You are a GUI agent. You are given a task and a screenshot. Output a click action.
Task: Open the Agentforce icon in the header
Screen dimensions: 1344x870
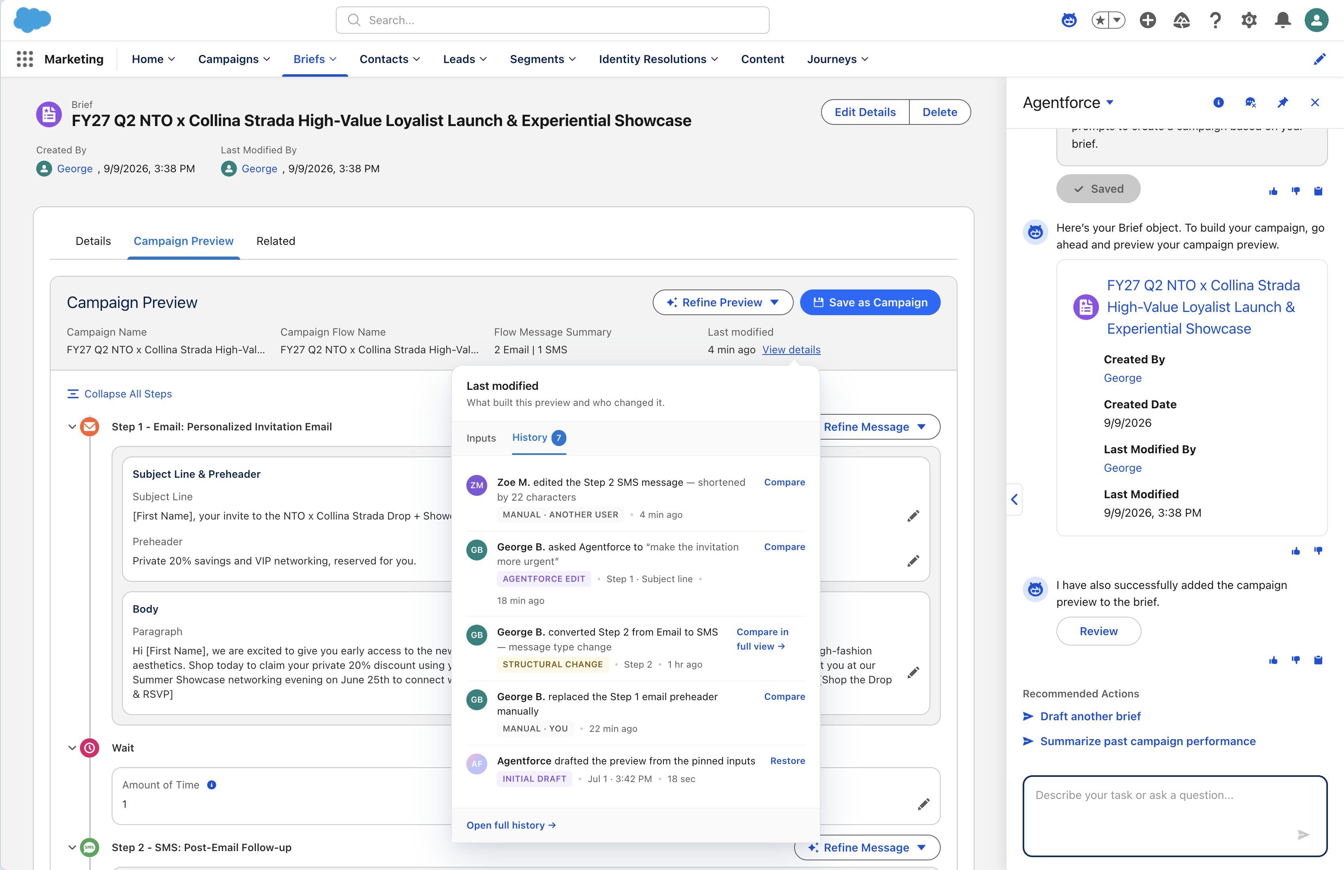tap(1069, 20)
